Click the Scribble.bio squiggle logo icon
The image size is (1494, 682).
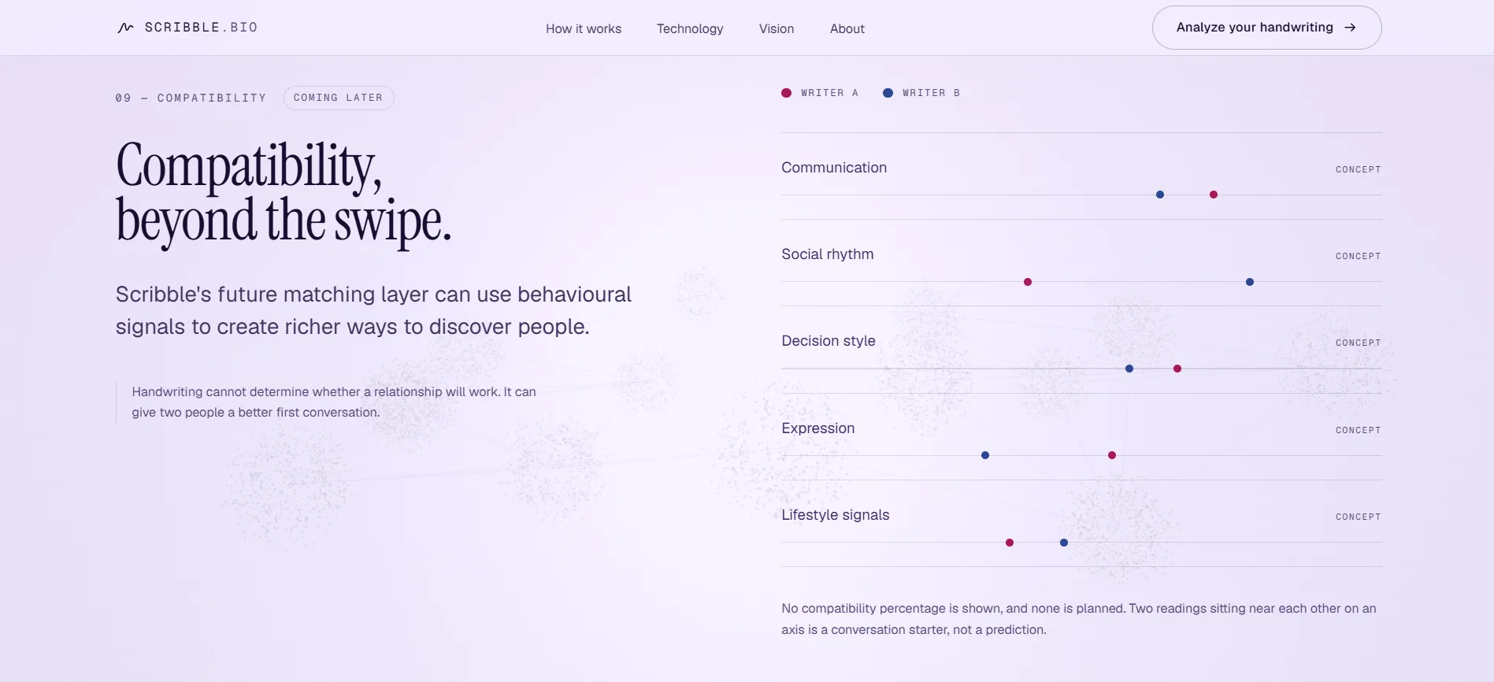[125, 28]
